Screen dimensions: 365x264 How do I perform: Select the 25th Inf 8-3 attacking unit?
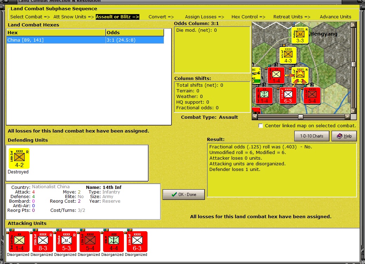(43, 242)
